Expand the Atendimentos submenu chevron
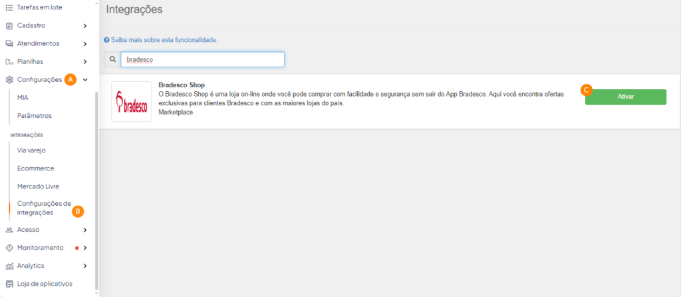The width and height of the screenshot is (681, 297). coord(85,44)
